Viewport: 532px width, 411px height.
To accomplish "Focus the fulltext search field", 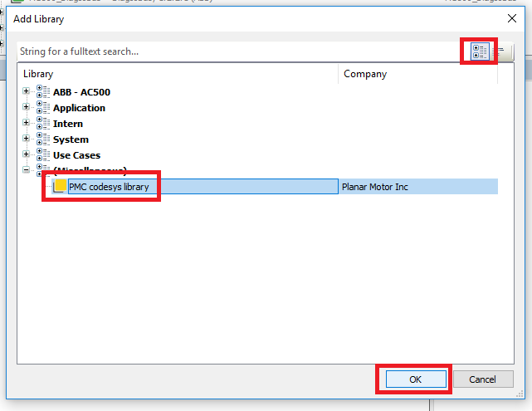I will (x=232, y=51).
